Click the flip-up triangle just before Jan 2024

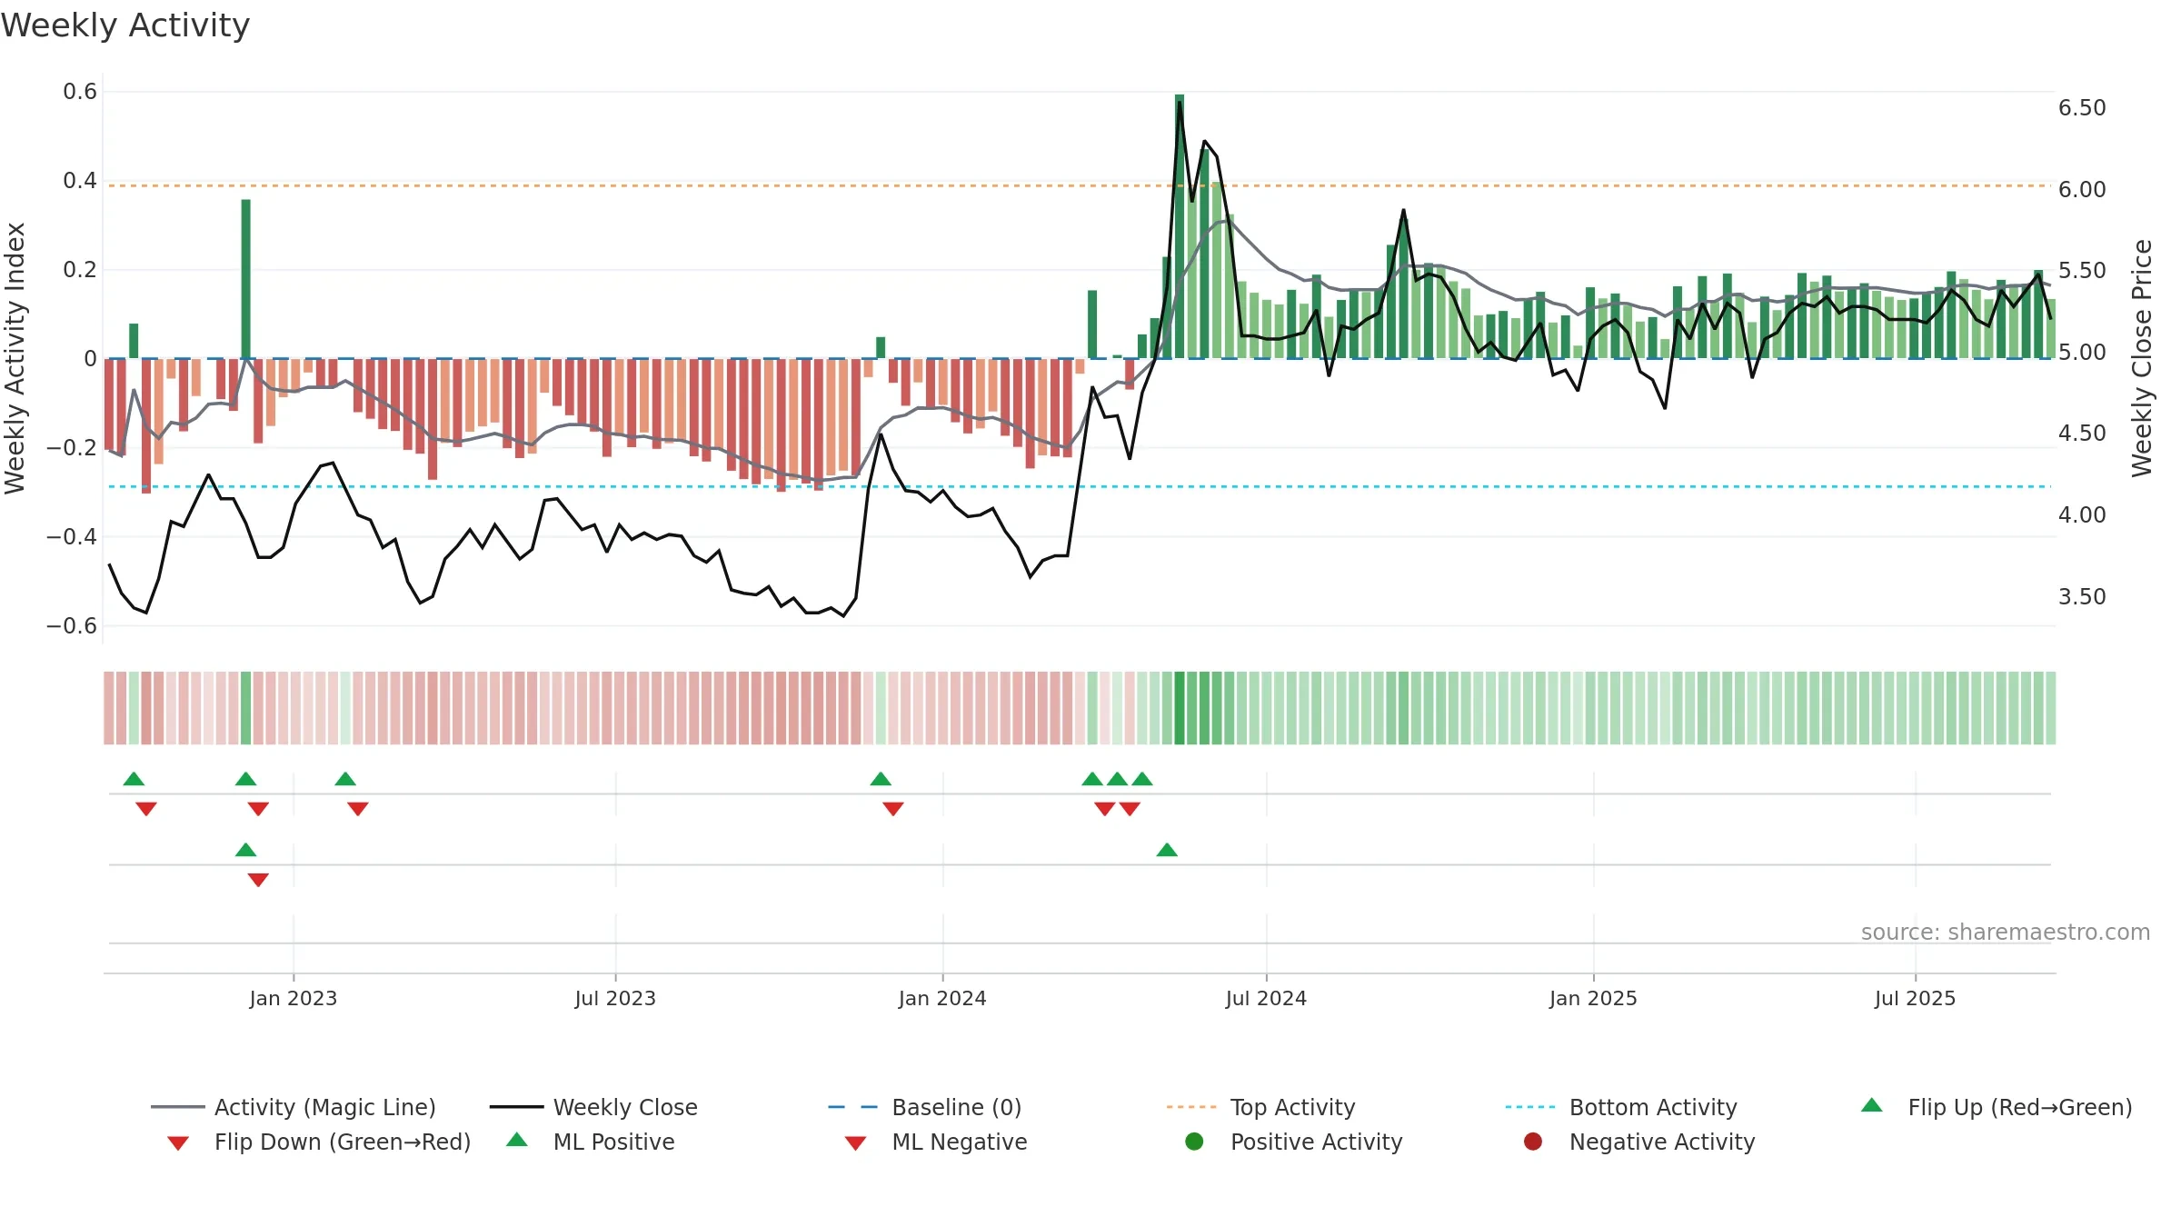[881, 779]
